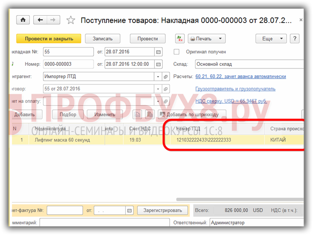Enable the Оригинал получен checkbox
Screen dimensions: 313x235
point(177,52)
